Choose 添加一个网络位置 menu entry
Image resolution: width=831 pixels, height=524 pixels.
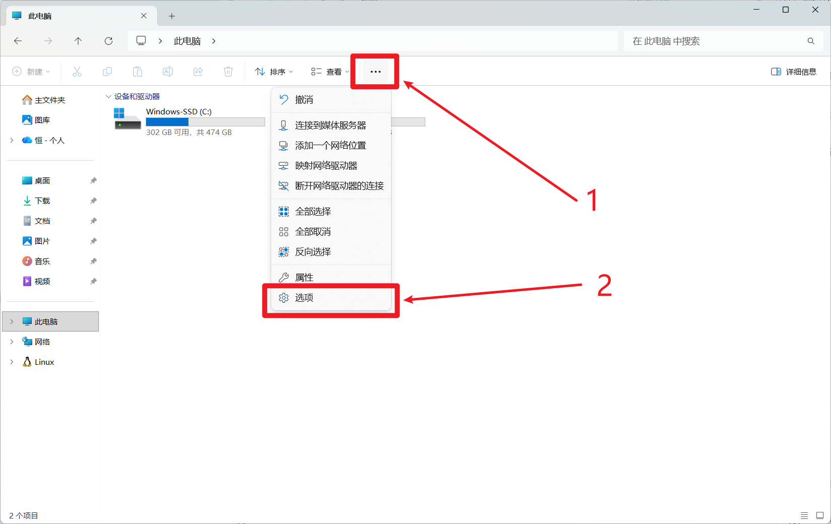point(332,145)
